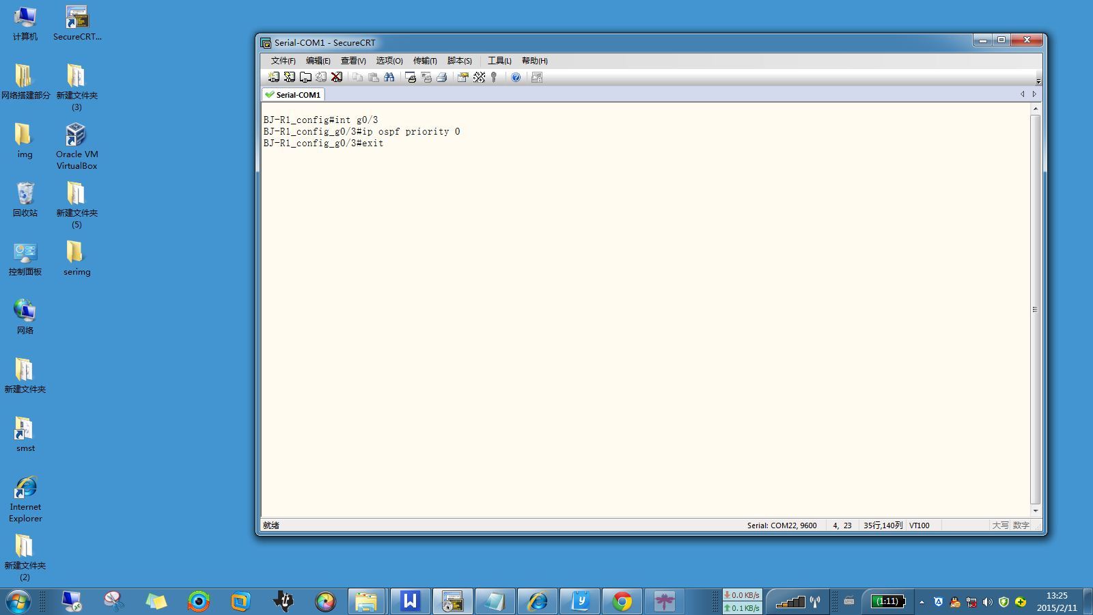Select the Serial-COM1 session tab
The height and width of the screenshot is (615, 1093).
tap(293, 95)
